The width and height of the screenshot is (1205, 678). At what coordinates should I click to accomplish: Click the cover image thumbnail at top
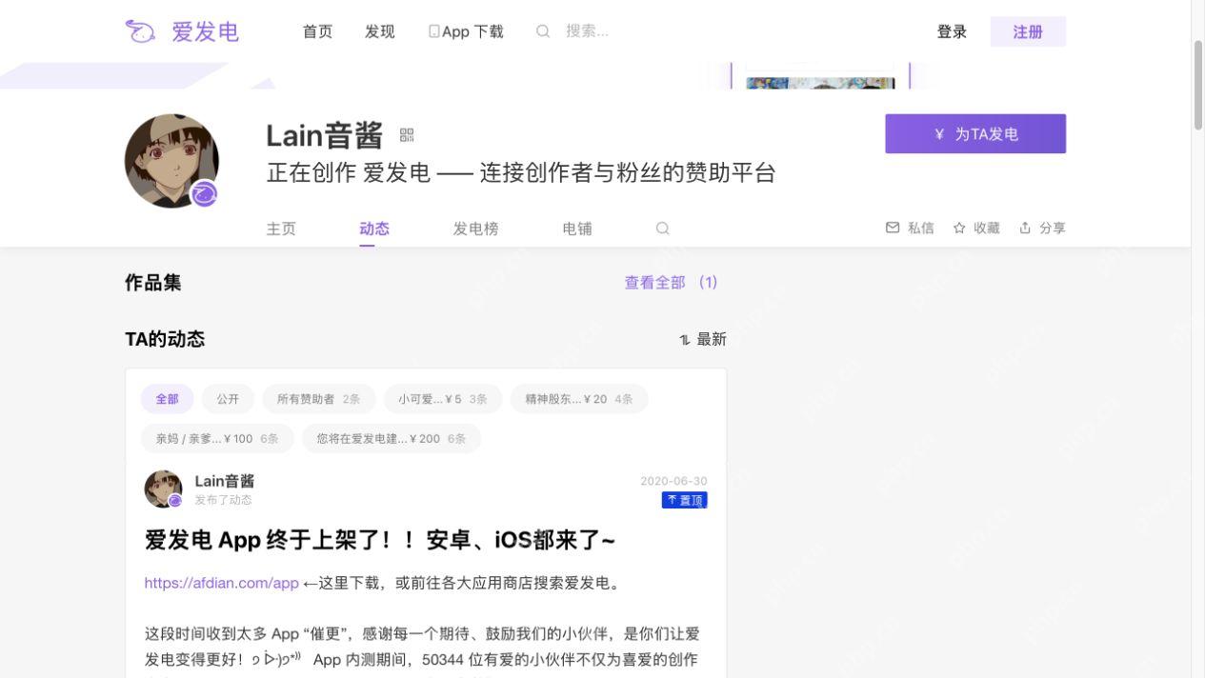click(820, 83)
